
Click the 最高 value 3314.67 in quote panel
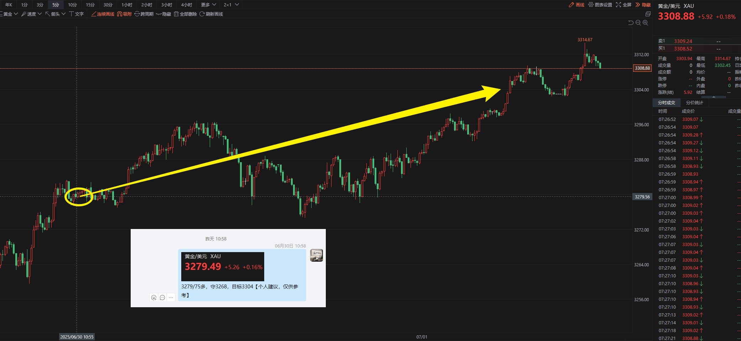(722, 59)
